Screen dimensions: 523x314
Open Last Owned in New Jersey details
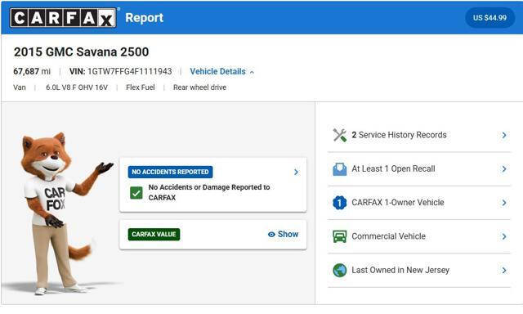tap(419, 270)
